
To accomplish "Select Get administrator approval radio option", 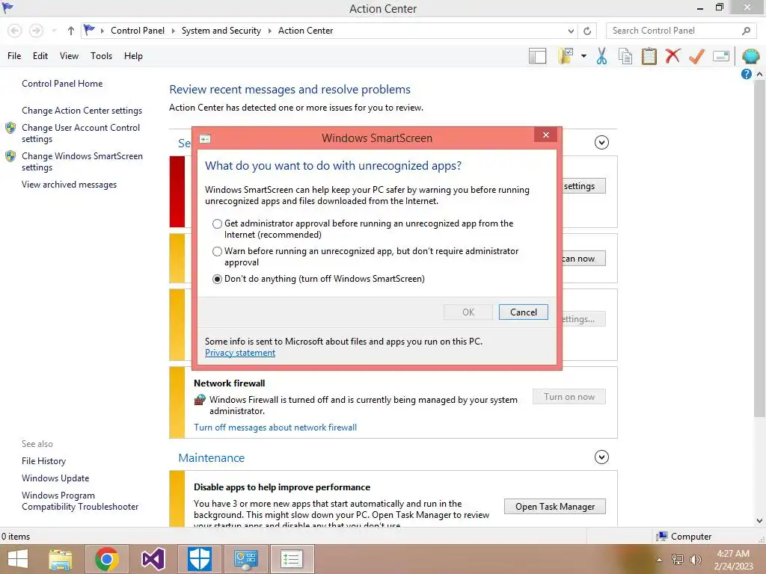I will tap(218, 224).
